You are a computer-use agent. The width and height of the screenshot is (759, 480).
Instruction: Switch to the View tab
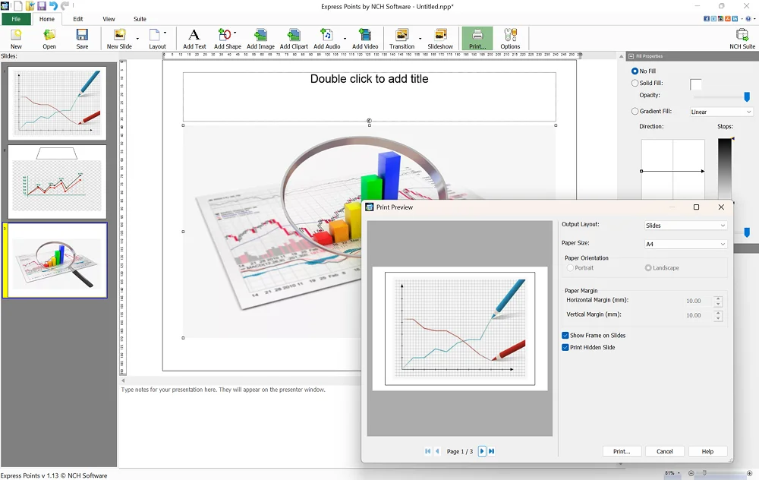109,19
